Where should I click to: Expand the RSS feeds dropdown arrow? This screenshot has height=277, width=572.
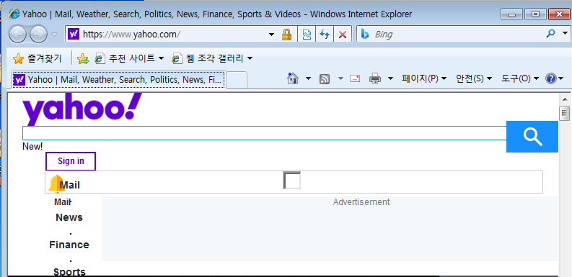340,78
